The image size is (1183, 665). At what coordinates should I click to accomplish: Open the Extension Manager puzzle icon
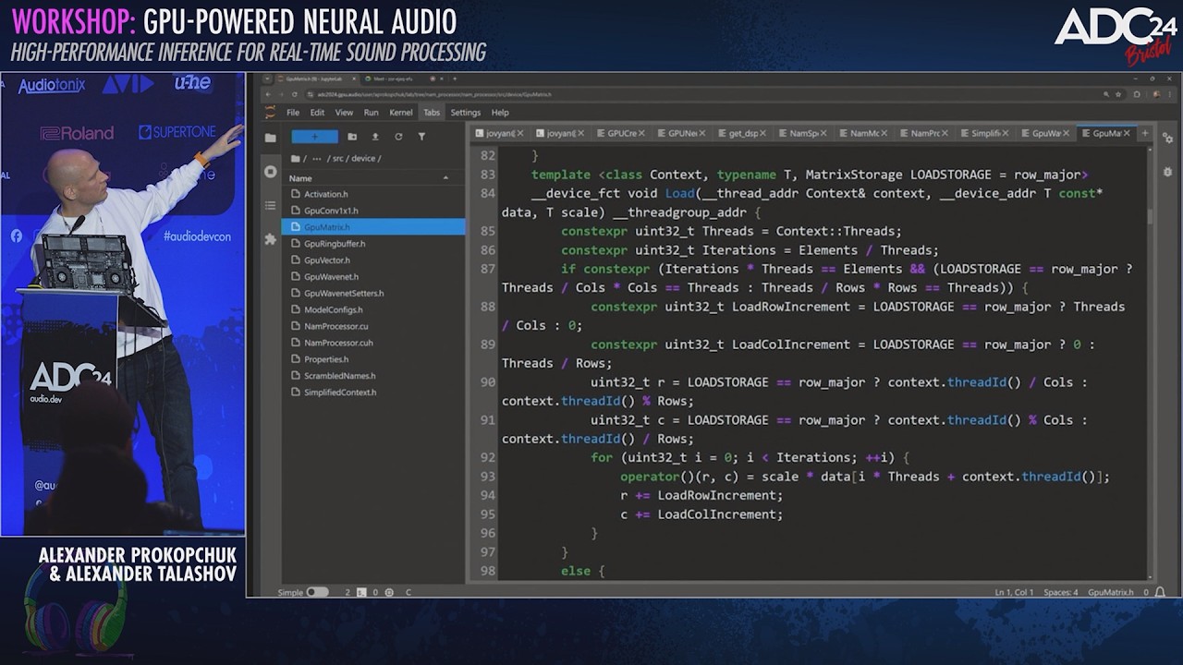pos(270,239)
